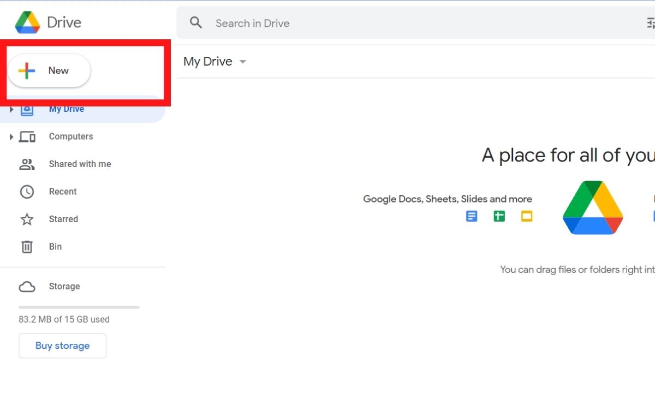Click the storage usage progress bar

point(79,307)
